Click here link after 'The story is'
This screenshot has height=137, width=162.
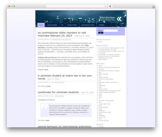49,86
